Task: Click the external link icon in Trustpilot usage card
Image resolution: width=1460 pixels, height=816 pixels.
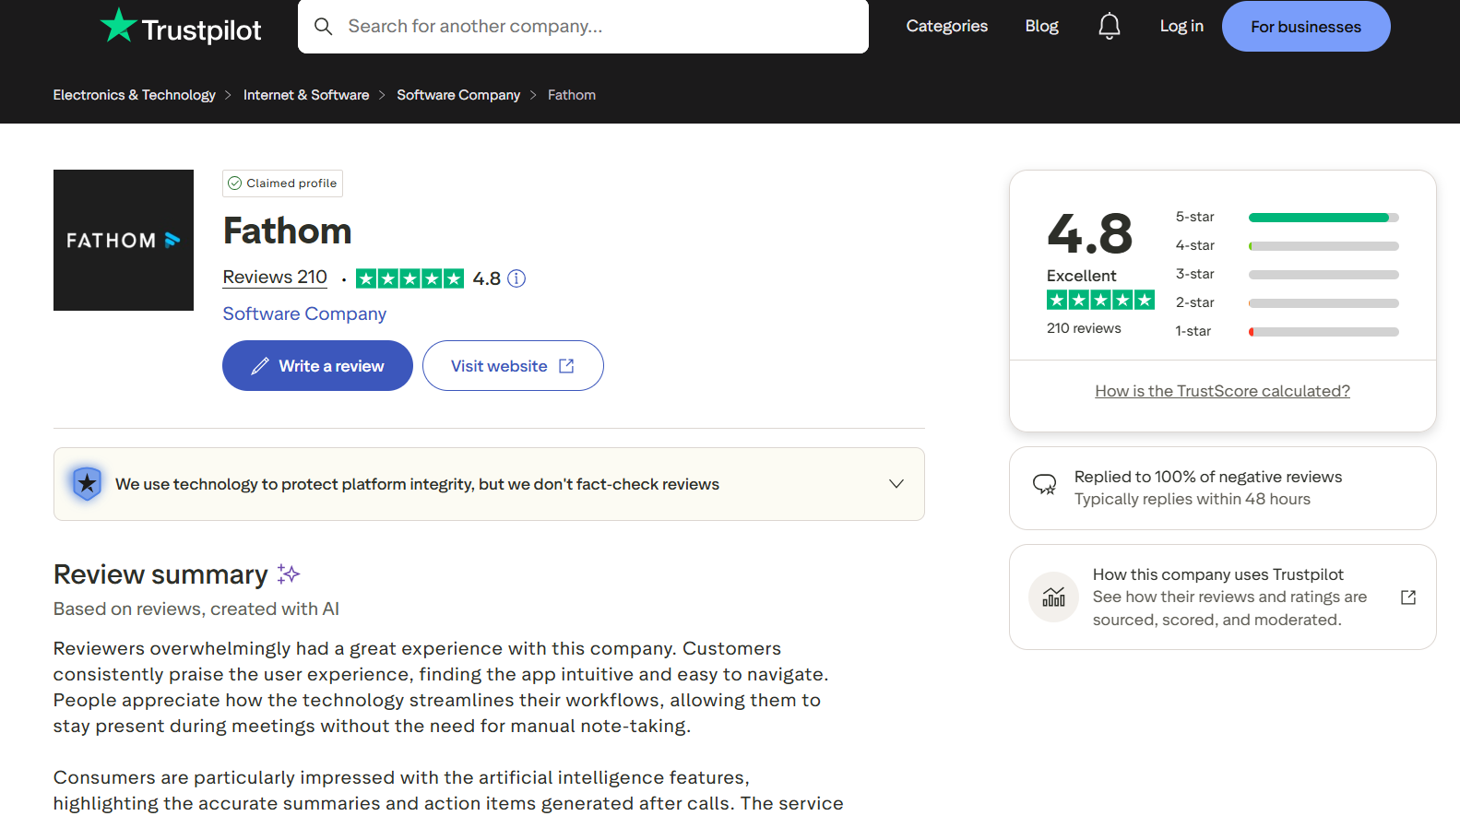Action: click(1407, 597)
